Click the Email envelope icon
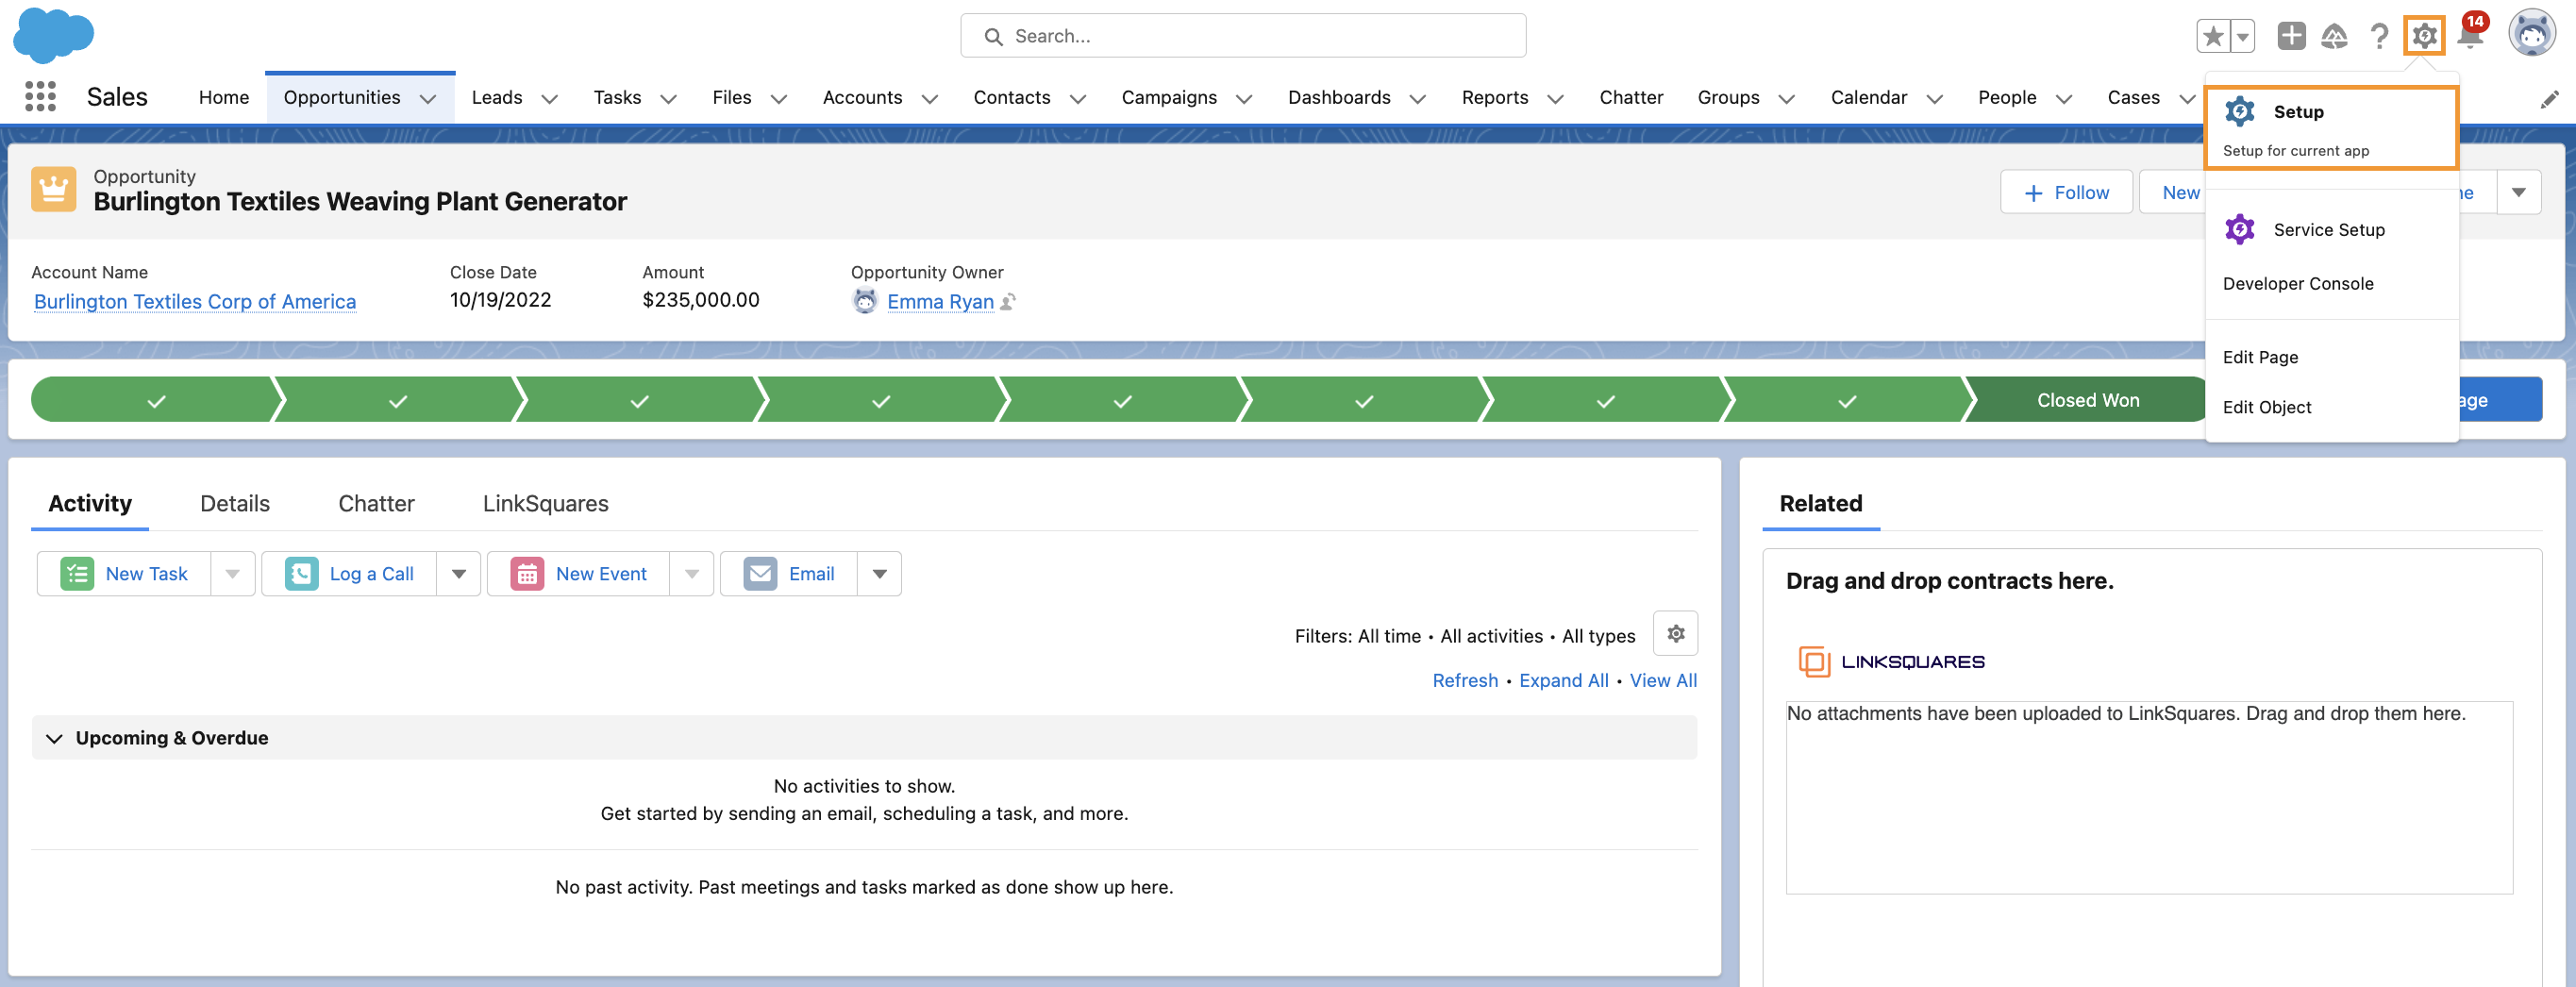Viewport: 2576px width, 987px height. pos(760,573)
